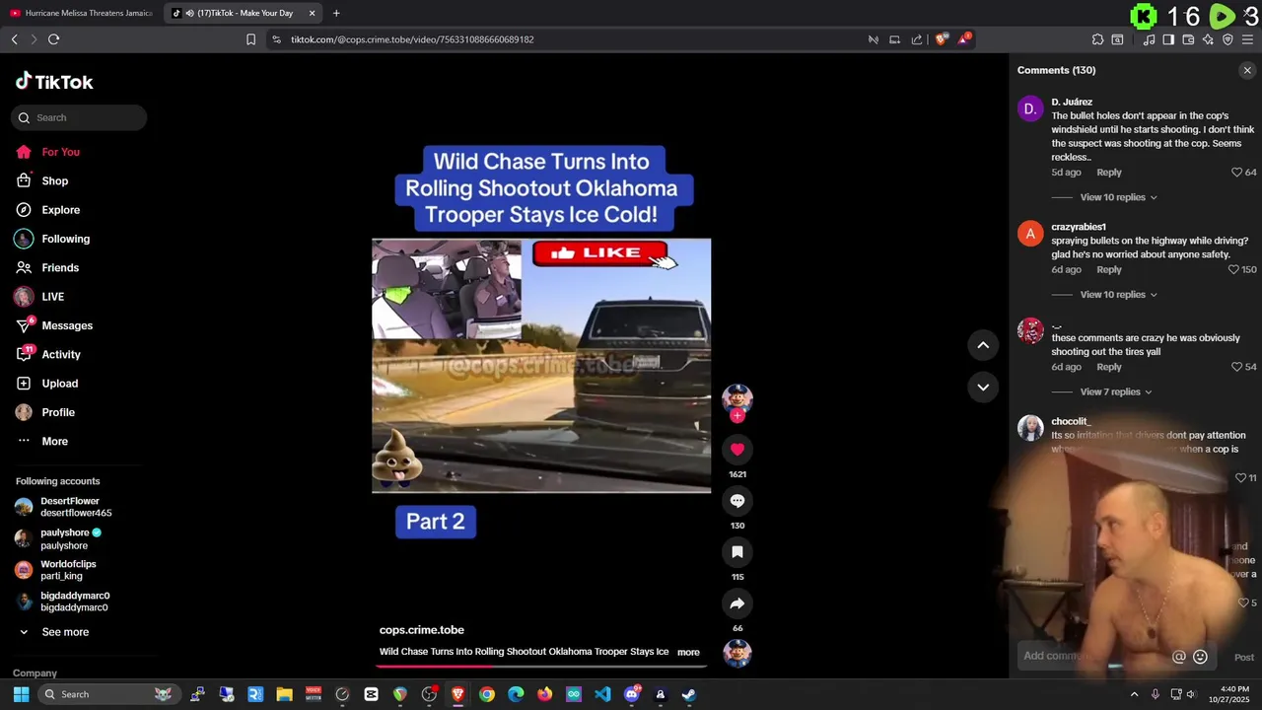Open DesertFlower following account
This screenshot has height=710, width=1262.
(x=64, y=507)
